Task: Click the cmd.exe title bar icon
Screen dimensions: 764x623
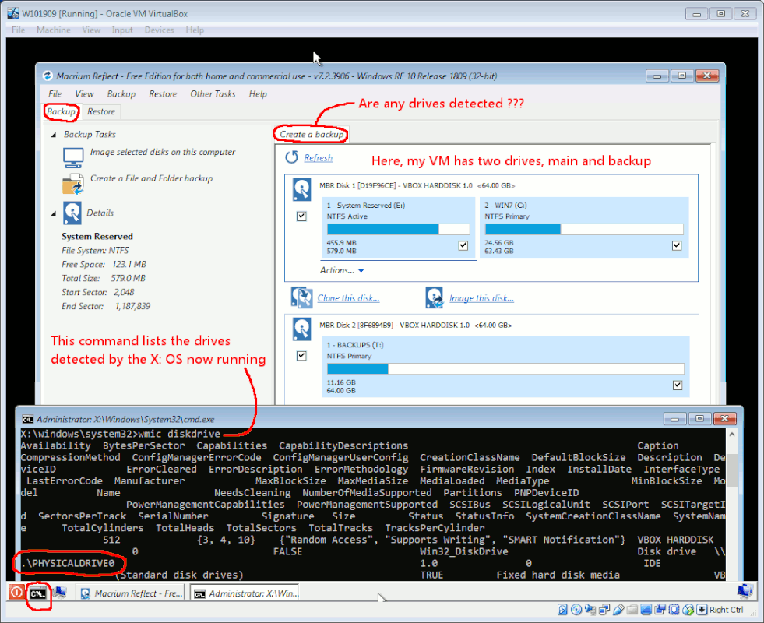Action: [28, 420]
